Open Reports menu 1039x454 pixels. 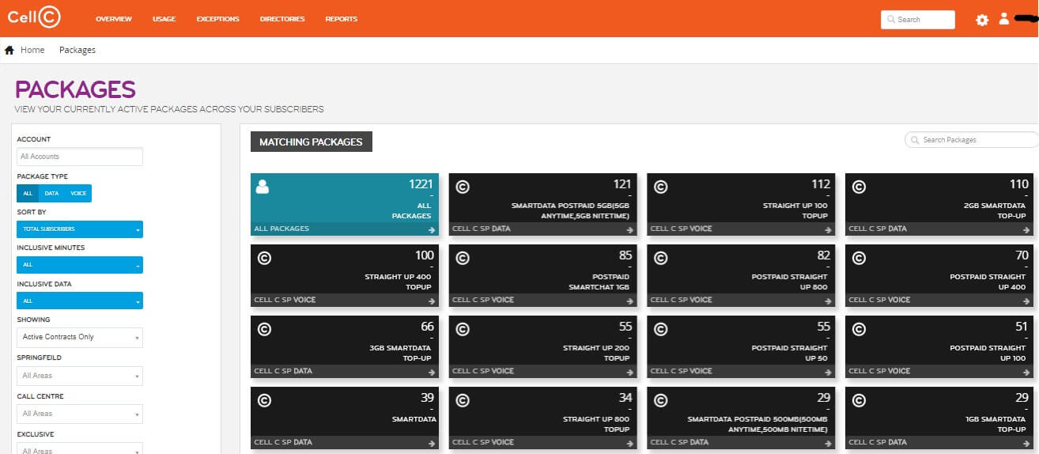point(342,19)
